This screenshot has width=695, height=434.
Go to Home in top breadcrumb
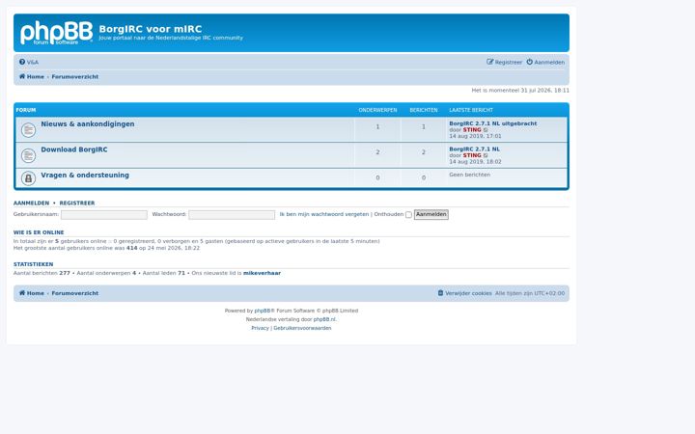pos(32,76)
